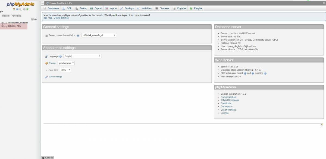Viewport: 326px width, 159px height.
Task: Select the Favorites tab in sidebar
Action: coord(16,16)
